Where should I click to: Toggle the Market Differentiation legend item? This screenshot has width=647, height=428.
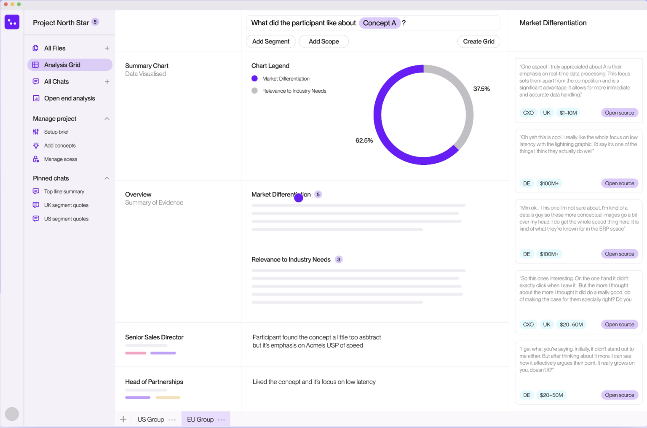(x=280, y=78)
